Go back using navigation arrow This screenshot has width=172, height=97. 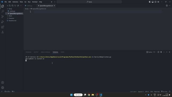click(x=52, y=2)
